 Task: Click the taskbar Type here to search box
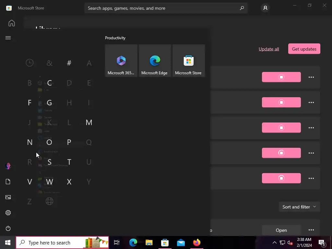pos(62,243)
